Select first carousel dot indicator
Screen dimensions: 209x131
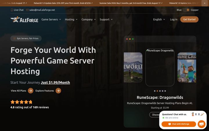[155, 91]
